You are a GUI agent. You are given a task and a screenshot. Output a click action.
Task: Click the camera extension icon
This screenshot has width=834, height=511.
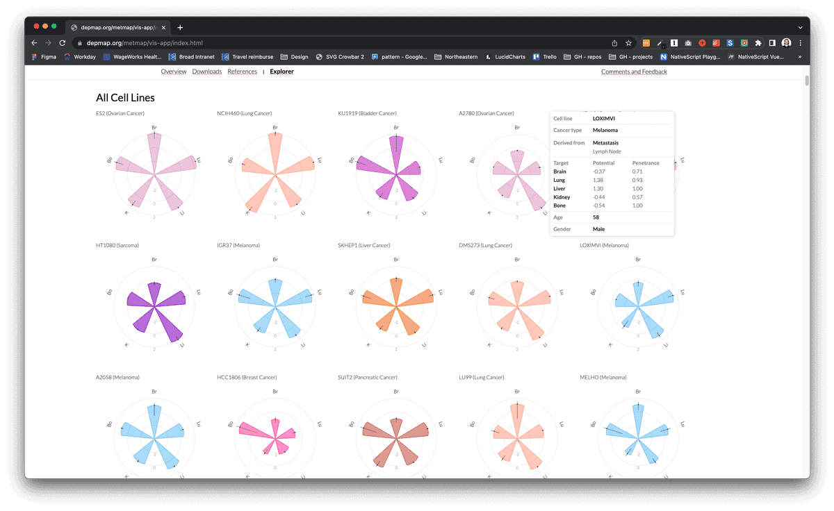pyautogui.click(x=688, y=42)
